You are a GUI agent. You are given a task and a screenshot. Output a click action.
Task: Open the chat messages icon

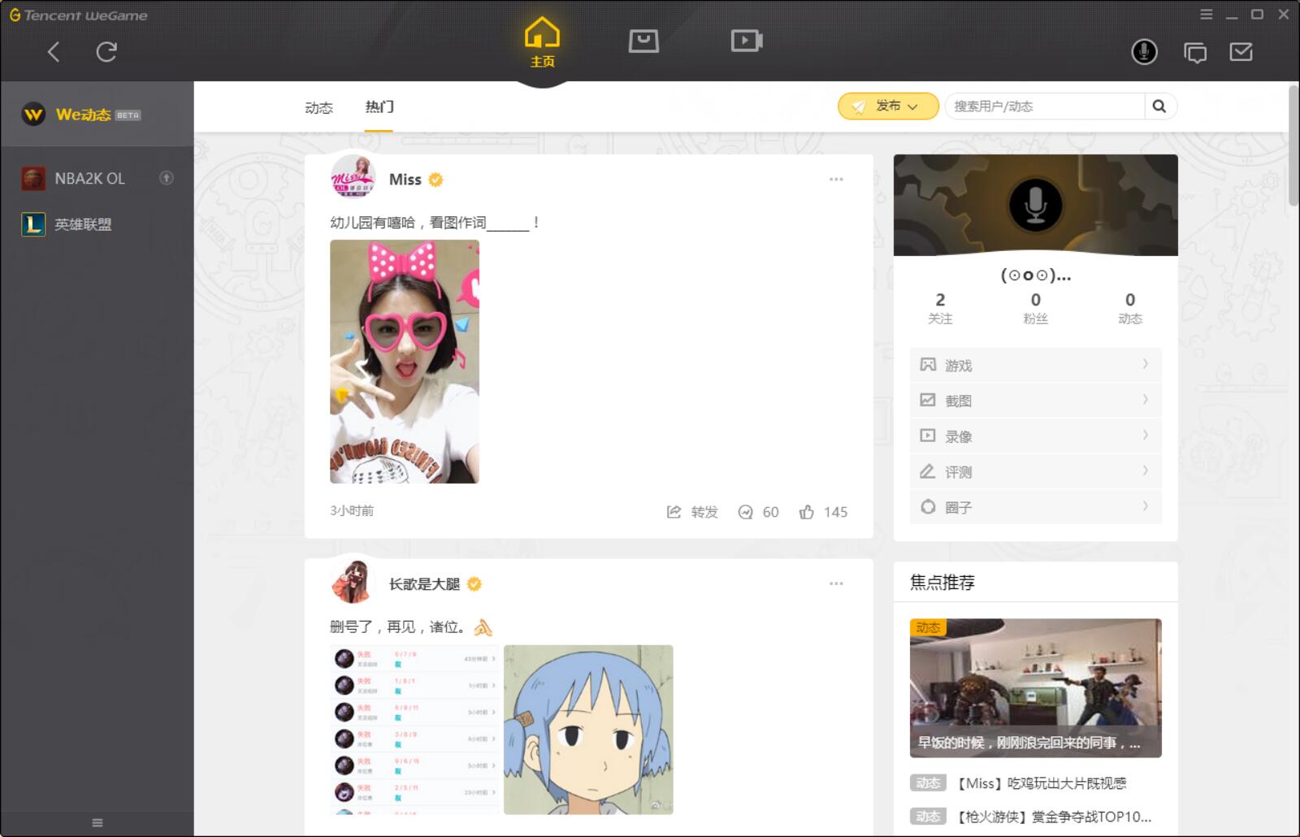click(1195, 53)
